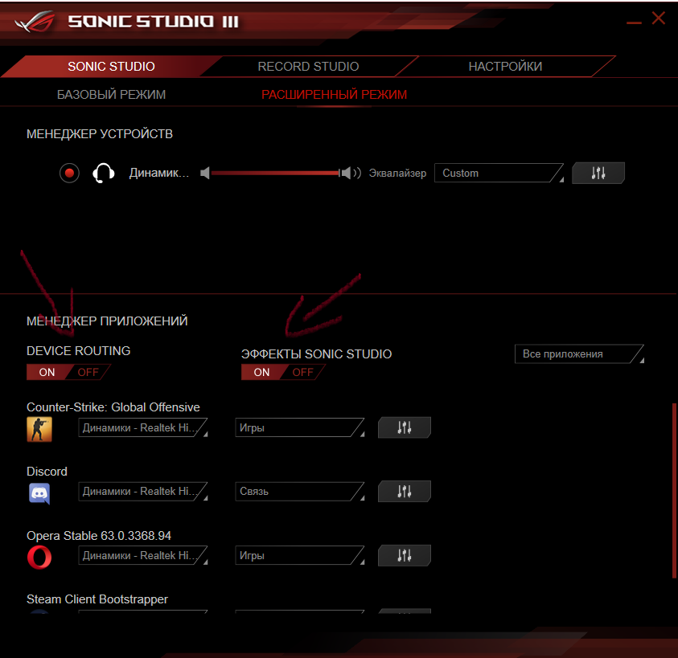Click the Discord application name
The height and width of the screenshot is (658, 678).
(x=47, y=472)
